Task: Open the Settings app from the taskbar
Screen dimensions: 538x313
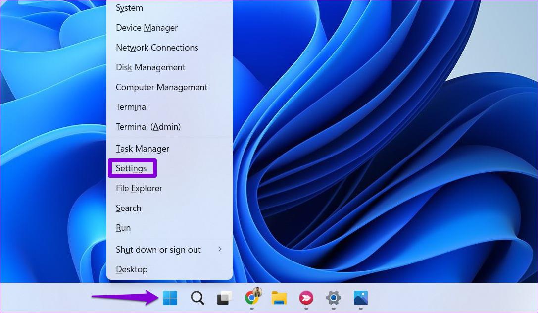Action: (333, 298)
